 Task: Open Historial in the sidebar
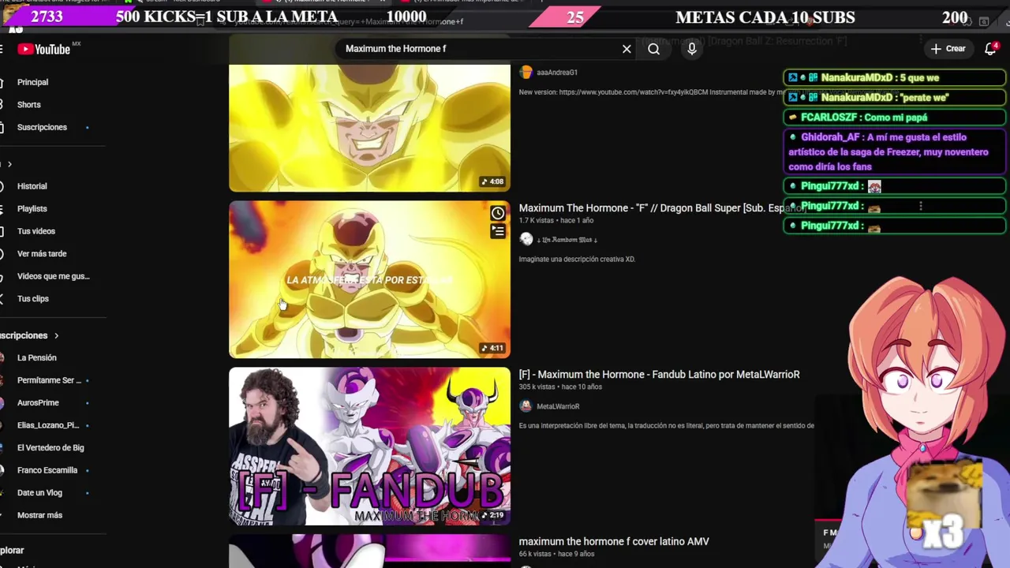click(x=32, y=186)
